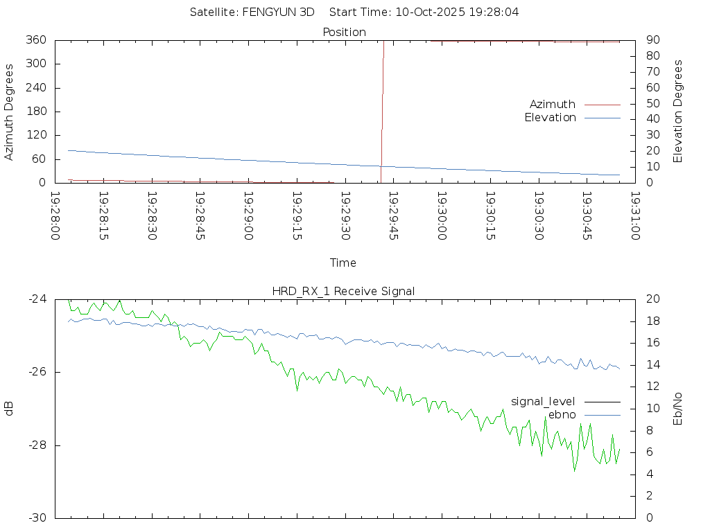Click the dB left axis label

[9, 409]
